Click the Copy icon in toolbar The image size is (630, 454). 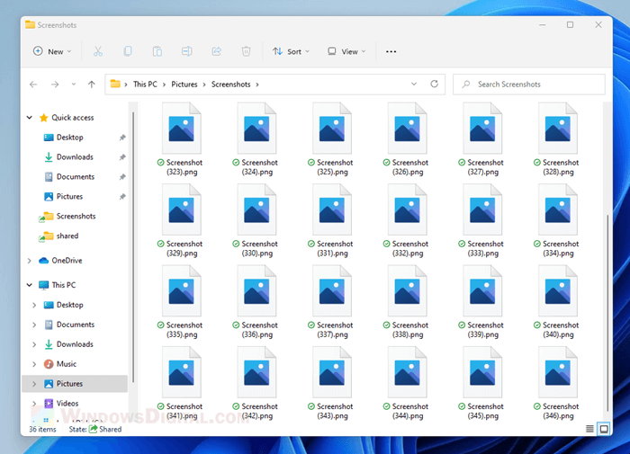[128, 51]
